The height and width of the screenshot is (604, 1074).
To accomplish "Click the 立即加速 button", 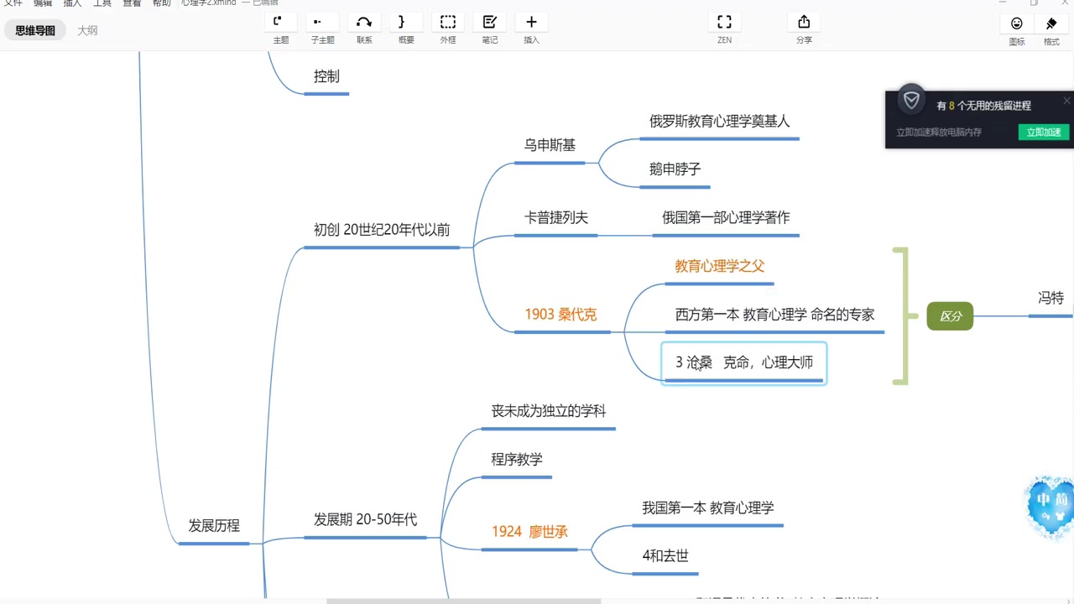I will 1044,132.
